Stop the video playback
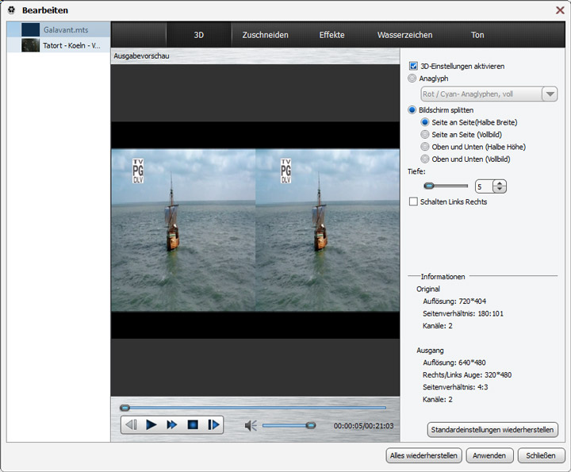Image resolution: width=571 pixels, height=472 pixels. coord(193,424)
